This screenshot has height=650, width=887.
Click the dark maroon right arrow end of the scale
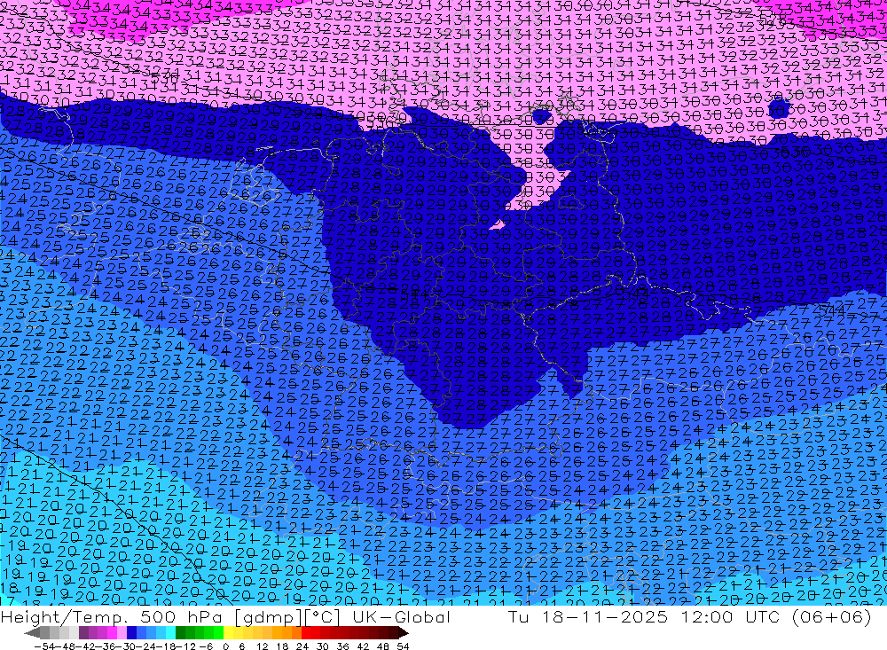(x=403, y=633)
